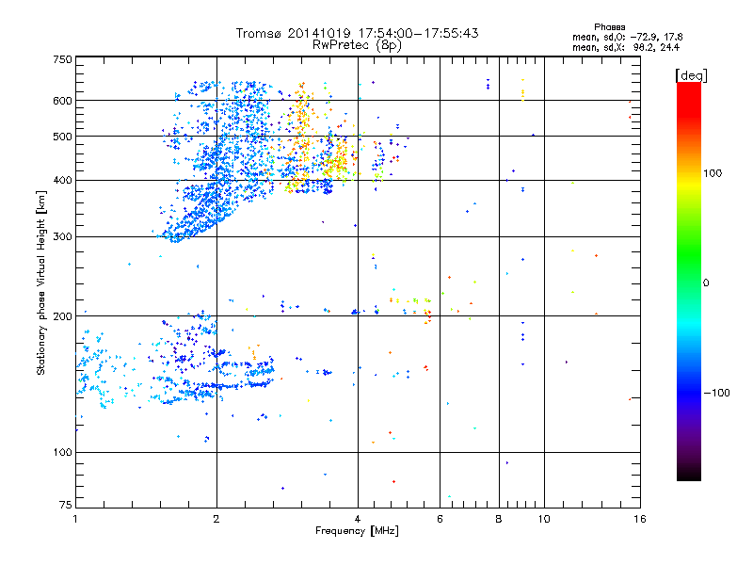
Task: Click the '2' frequency tick label
Action: pos(216,519)
